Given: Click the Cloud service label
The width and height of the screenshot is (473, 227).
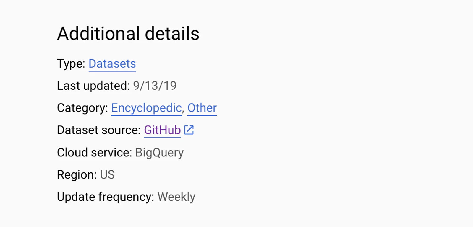Looking at the screenshot, I should point(95,153).
